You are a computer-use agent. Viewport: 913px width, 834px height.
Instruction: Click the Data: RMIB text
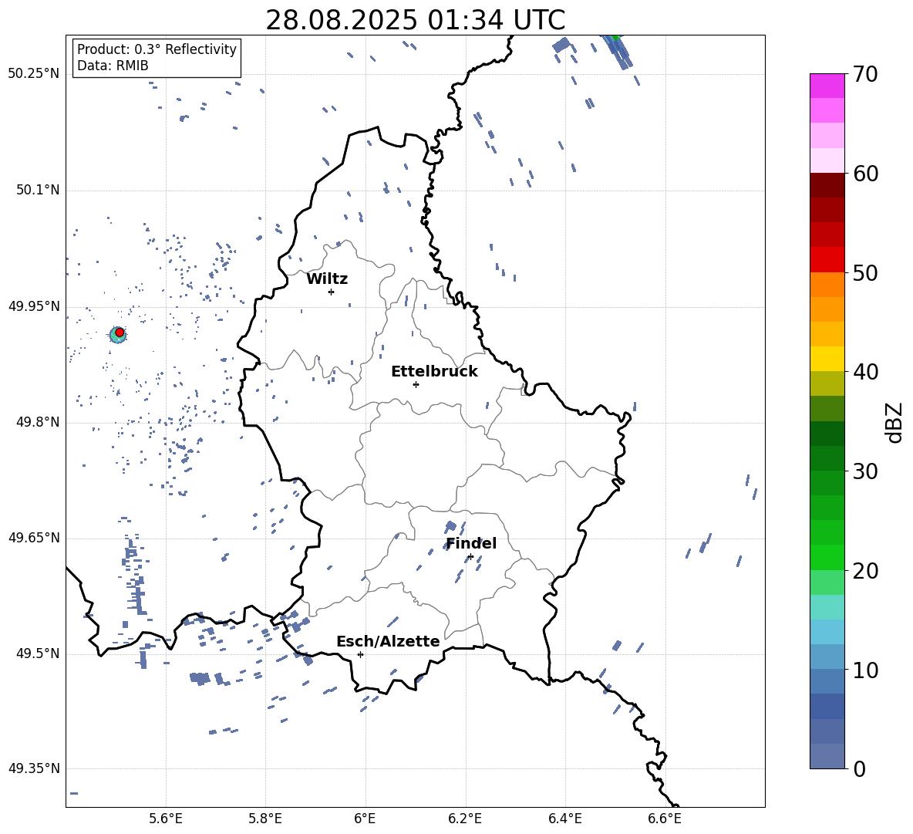click(113, 66)
